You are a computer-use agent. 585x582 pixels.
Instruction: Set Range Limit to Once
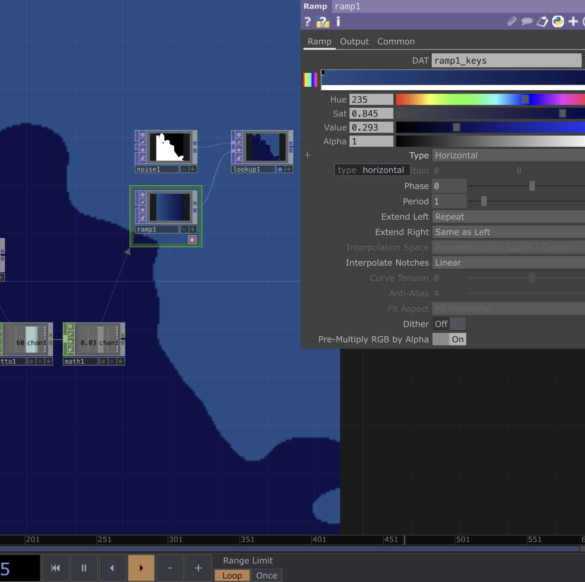(x=266, y=576)
